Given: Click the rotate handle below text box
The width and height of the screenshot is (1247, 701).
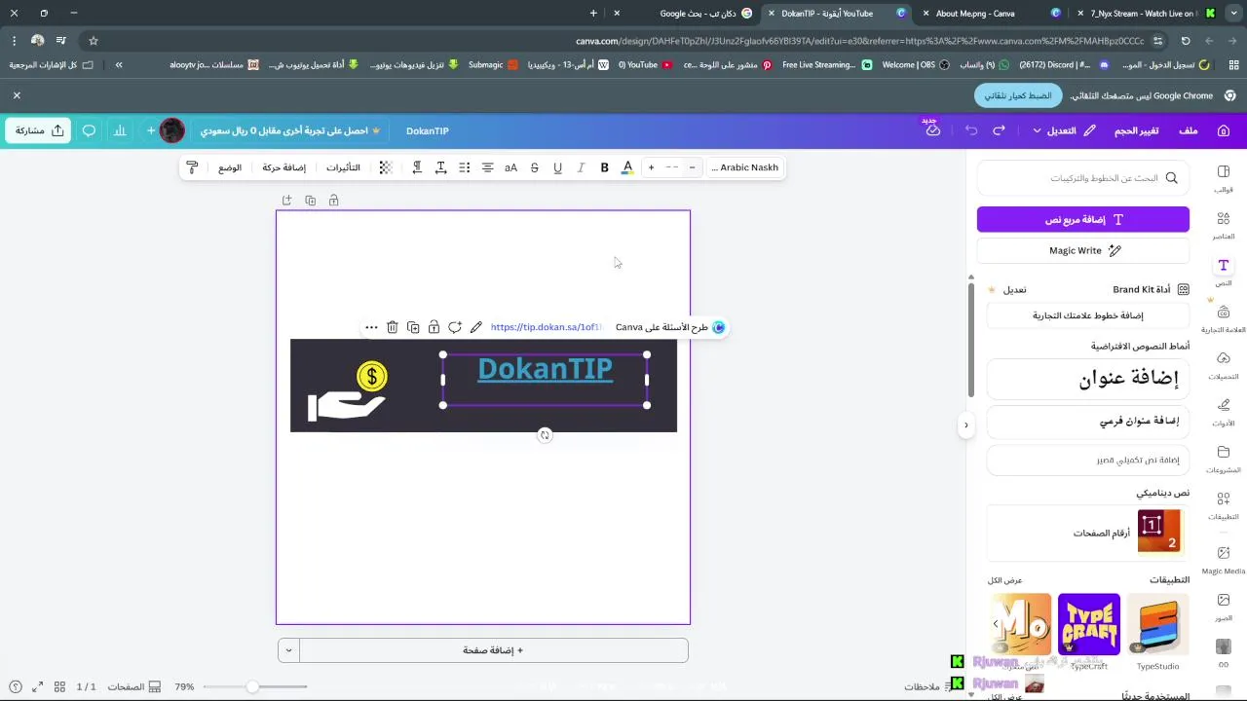Looking at the screenshot, I should pos(545,435).
